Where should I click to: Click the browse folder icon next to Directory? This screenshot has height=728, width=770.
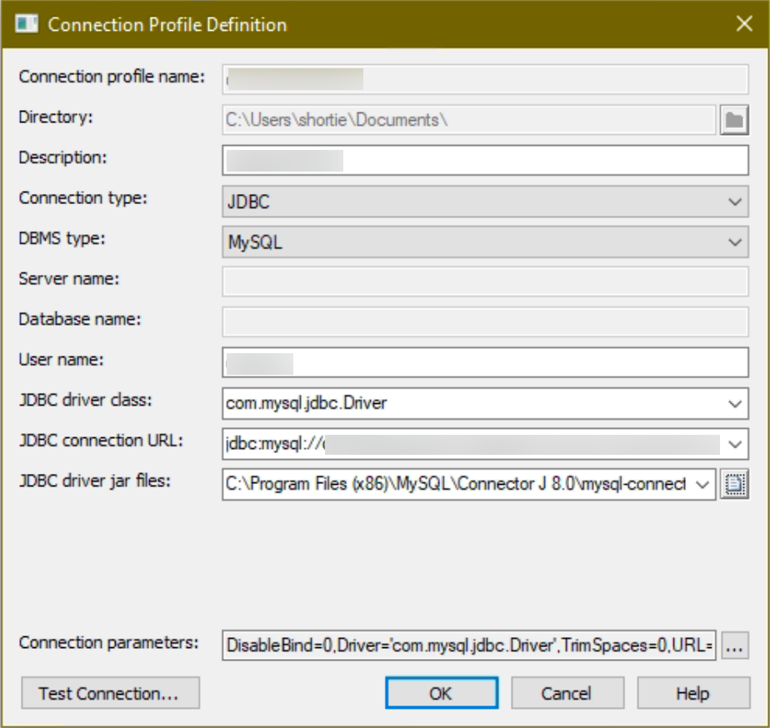(733, 120)
